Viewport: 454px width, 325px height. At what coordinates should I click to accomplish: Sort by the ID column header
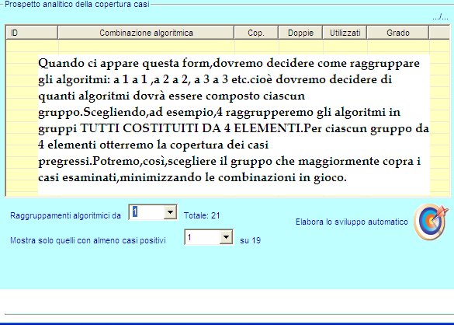point(32,33)
